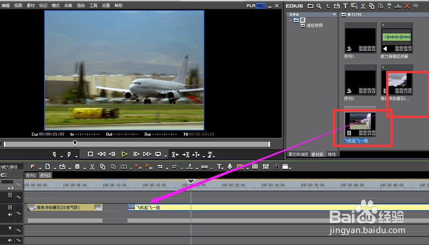429x245 pixels.
Task: Click the red Delete X icon in bin toolbar
Action: pyautogui.click(x=407, y=6)
